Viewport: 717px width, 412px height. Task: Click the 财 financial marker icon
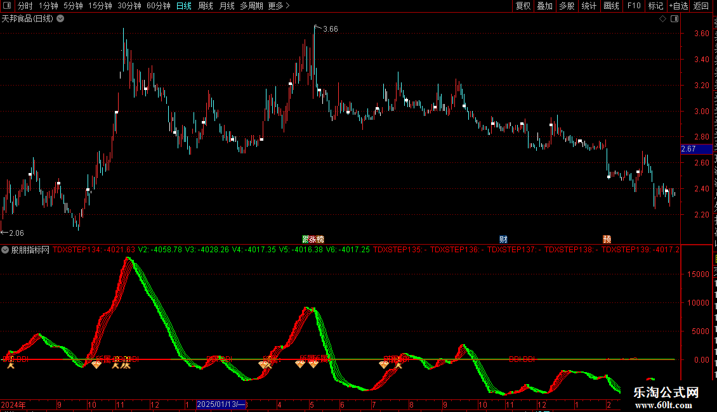[x=503, y=240]
